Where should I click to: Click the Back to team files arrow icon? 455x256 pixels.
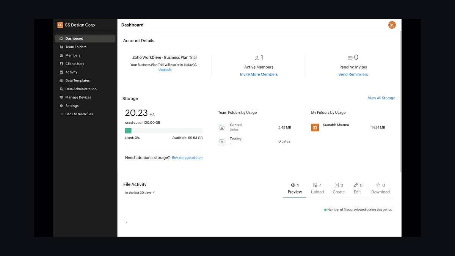[61, 114]
